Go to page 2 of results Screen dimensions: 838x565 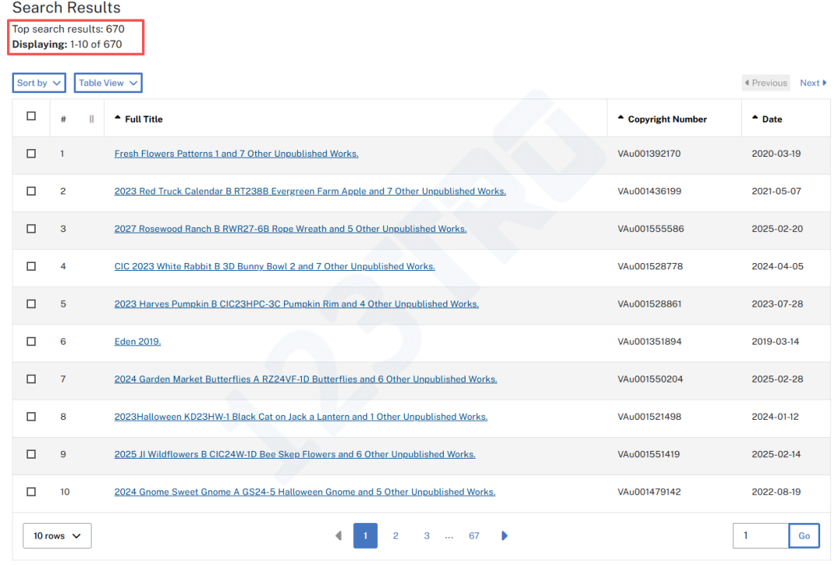(x=396, y=536)
